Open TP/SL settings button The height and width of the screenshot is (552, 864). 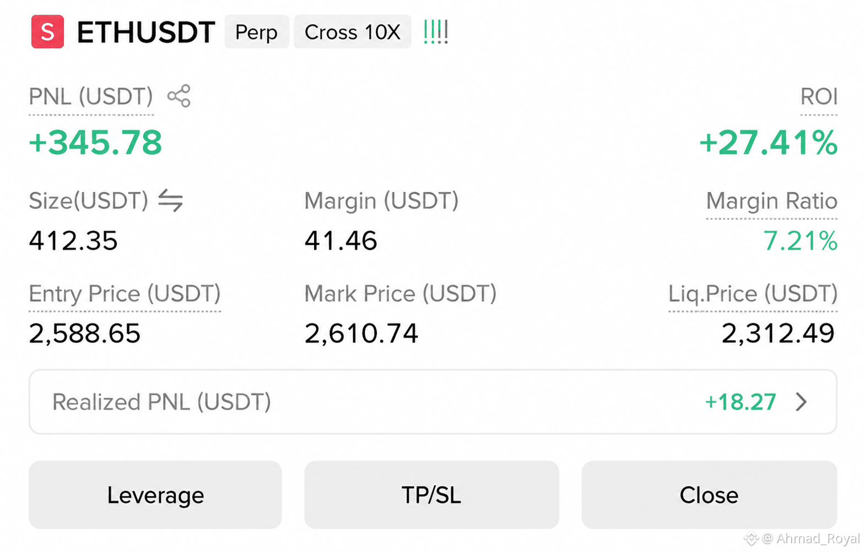(431, 495)
